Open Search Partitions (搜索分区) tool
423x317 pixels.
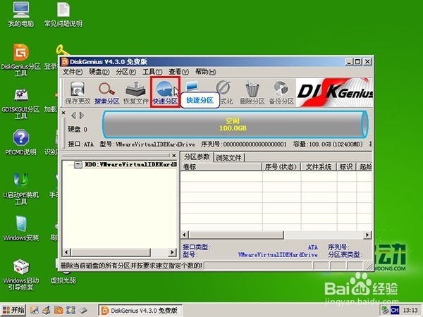pyautogui.click(x=107, y=93)
